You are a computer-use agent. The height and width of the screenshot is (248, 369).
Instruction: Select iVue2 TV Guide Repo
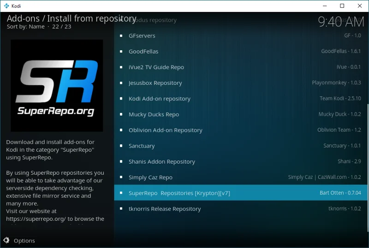coord(241,67)
